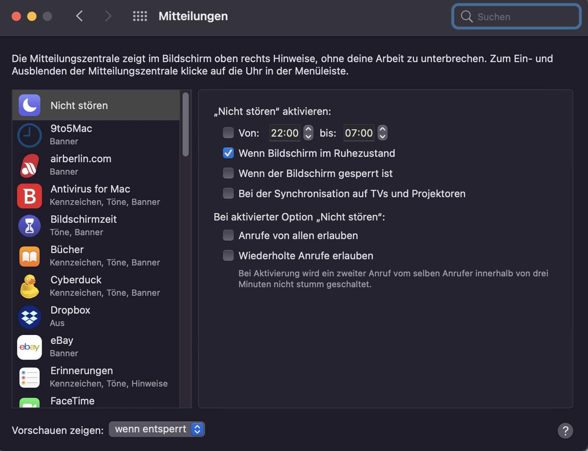Click the 9to5Mac clock icon

click(30, 135)
